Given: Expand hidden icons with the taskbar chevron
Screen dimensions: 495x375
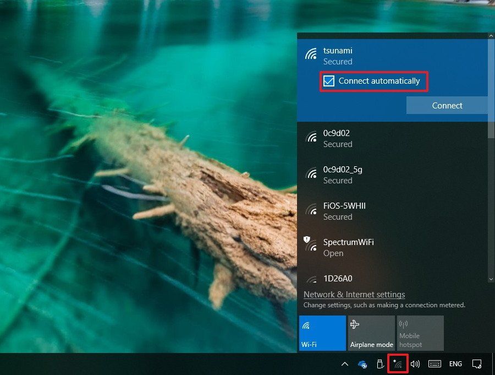Looking at the screenshot, I should point(345,363).
